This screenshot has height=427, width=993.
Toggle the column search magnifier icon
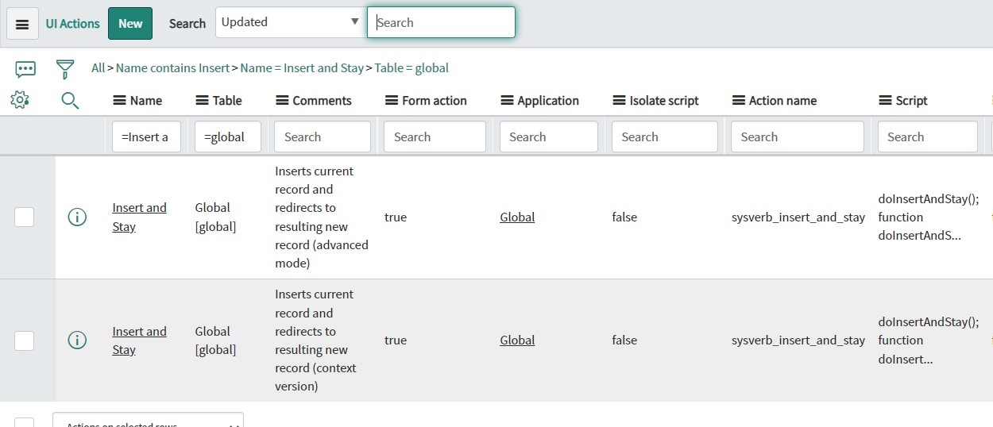coord(70,100)
